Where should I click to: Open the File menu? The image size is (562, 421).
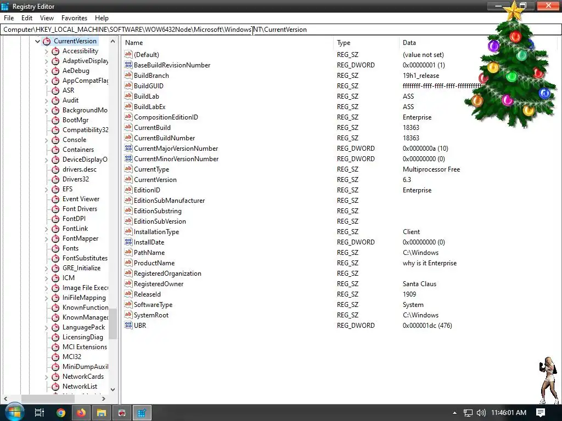point(9,18)
